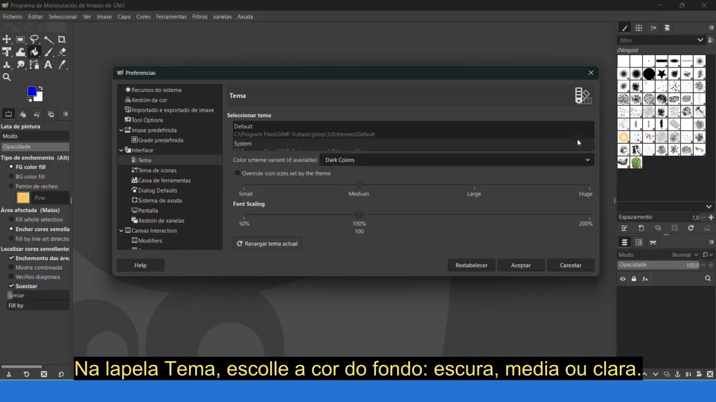Click the blue foreground color swatch
This screenshot has height=402, width=716.
click(x=32, y=92)
